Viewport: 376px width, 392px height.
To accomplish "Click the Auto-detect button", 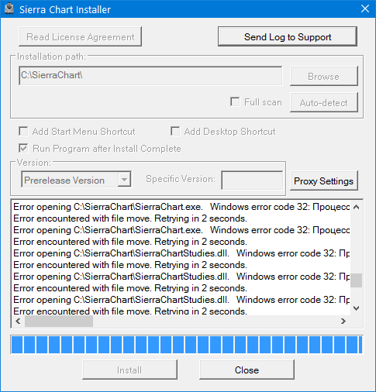I will (324, 102).
